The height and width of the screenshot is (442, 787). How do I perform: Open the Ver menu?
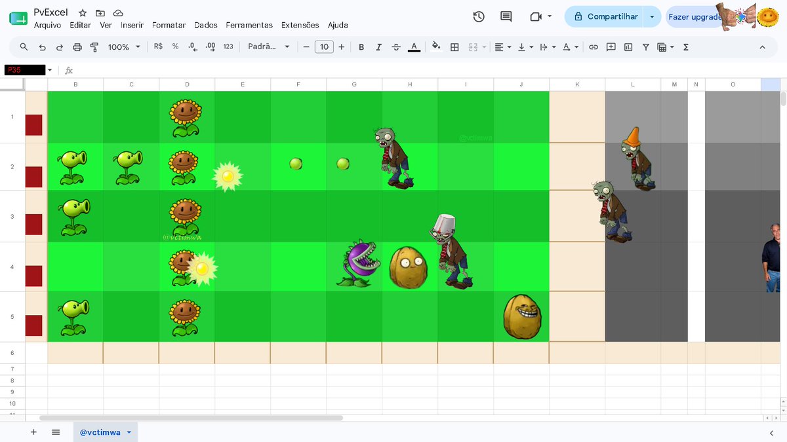(x=106, y=25)
